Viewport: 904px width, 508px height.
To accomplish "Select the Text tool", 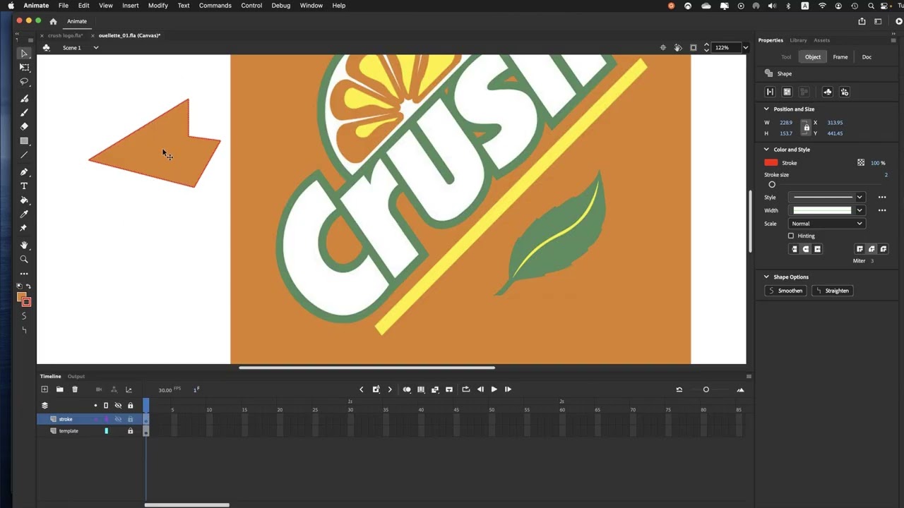I will (24, 186).
